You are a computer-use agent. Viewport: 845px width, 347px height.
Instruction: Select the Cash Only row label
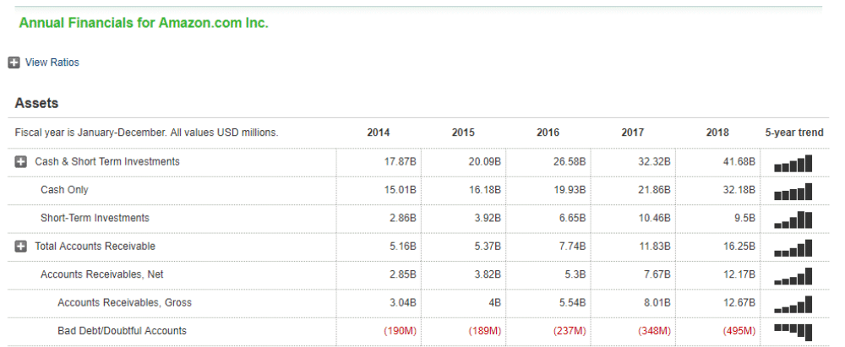tap(64, 190)
